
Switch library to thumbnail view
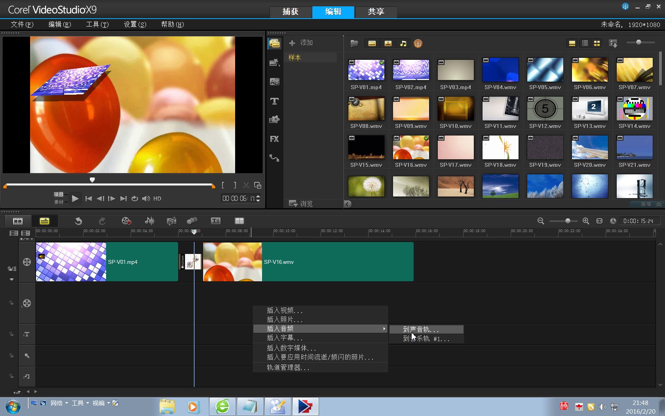pos(597,43)
